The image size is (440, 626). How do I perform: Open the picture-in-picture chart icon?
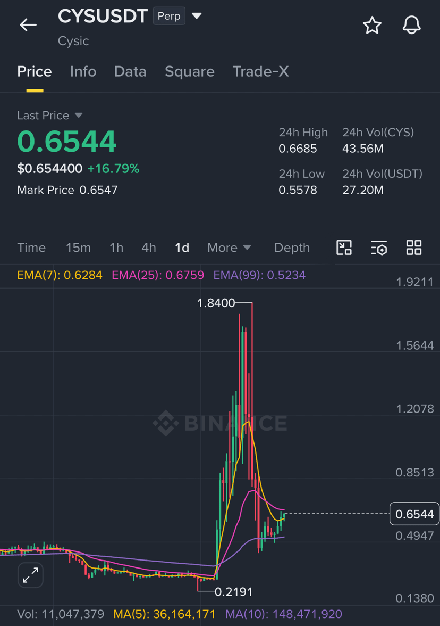coord(344,248)
